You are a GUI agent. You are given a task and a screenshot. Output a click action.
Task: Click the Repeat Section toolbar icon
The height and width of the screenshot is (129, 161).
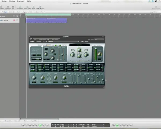pyautogui.click(x=27, y=7)
